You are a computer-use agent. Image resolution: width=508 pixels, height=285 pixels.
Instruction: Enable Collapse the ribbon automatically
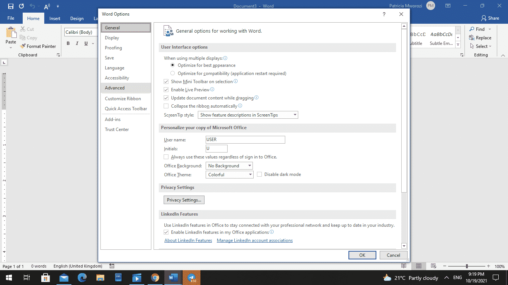[x=166, y=106]
